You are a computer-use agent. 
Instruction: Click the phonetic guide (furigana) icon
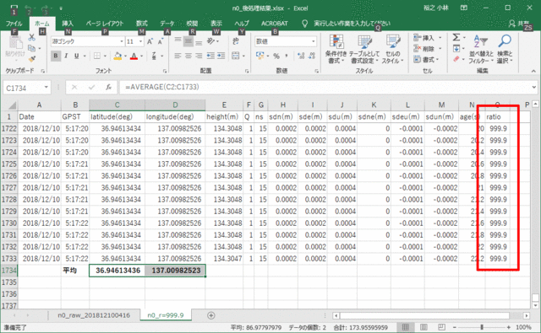tap(154, 56)
